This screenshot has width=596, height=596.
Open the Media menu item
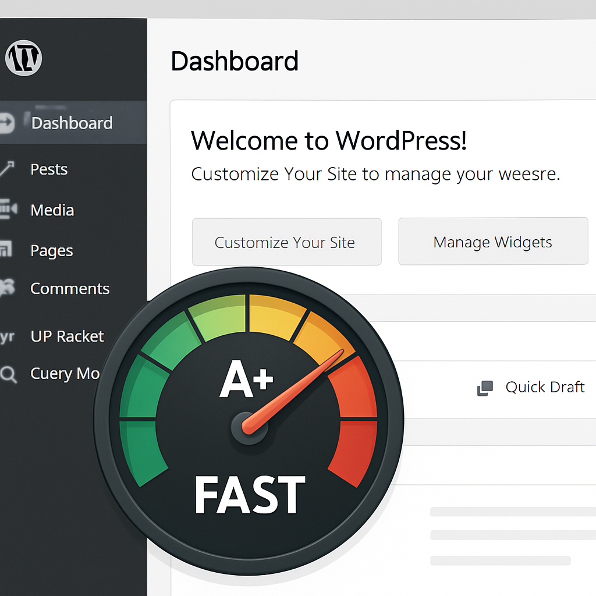pos(52,210)
